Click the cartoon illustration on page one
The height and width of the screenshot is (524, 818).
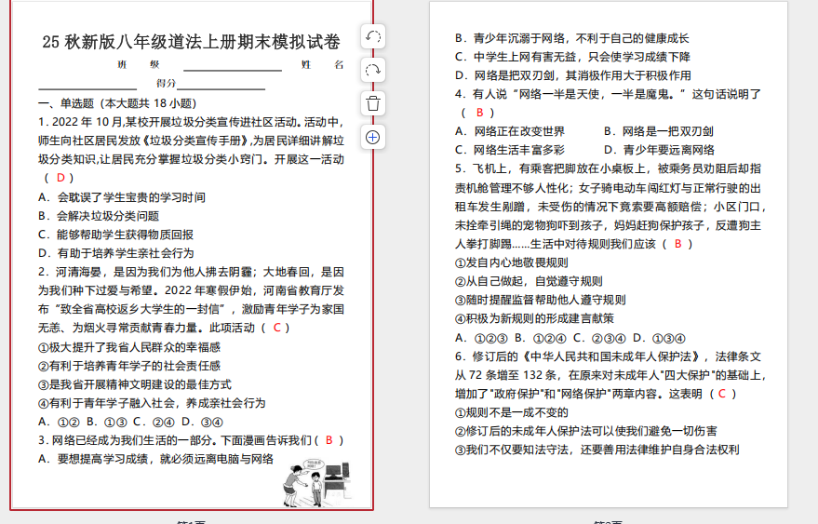(x=316, y=481)
